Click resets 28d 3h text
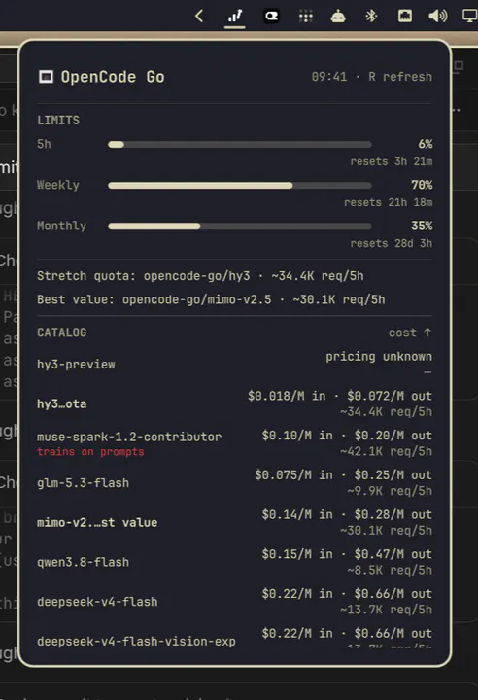This screenshot has width=478, height=700. [392, 244]
